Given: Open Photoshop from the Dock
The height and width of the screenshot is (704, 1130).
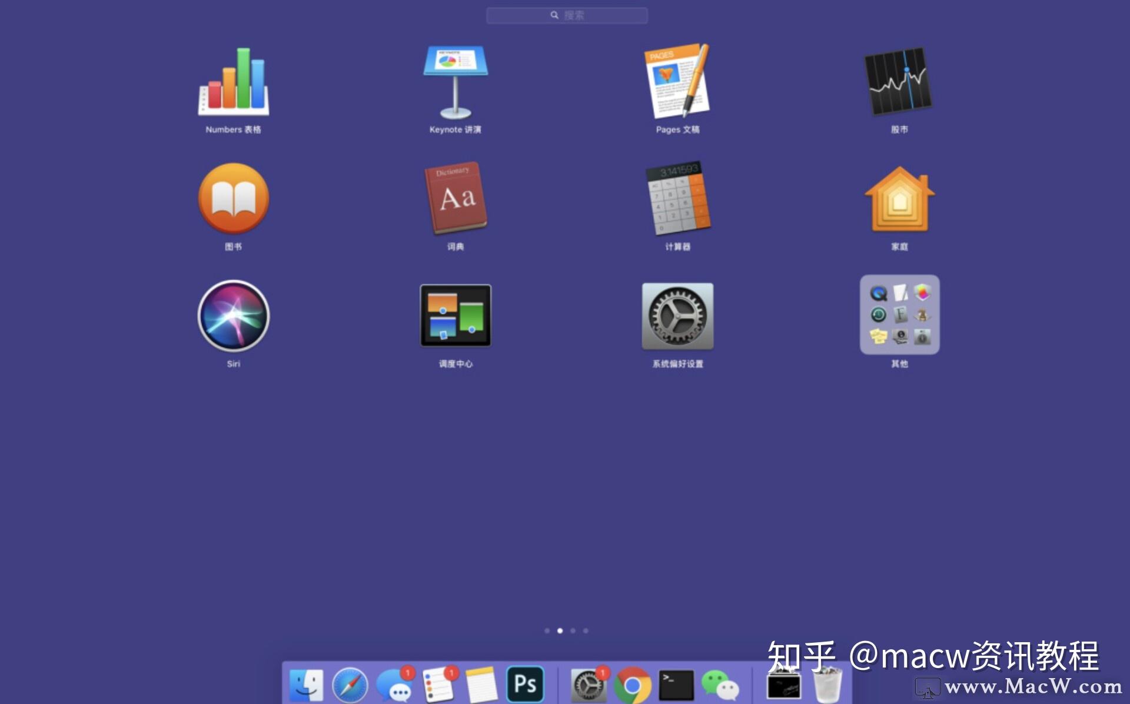Looking at the screenshot, I should (x=525, y=685).
